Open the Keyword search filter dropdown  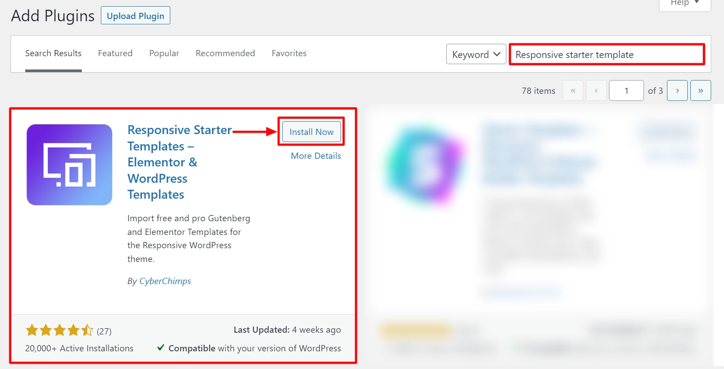point(476,54)
